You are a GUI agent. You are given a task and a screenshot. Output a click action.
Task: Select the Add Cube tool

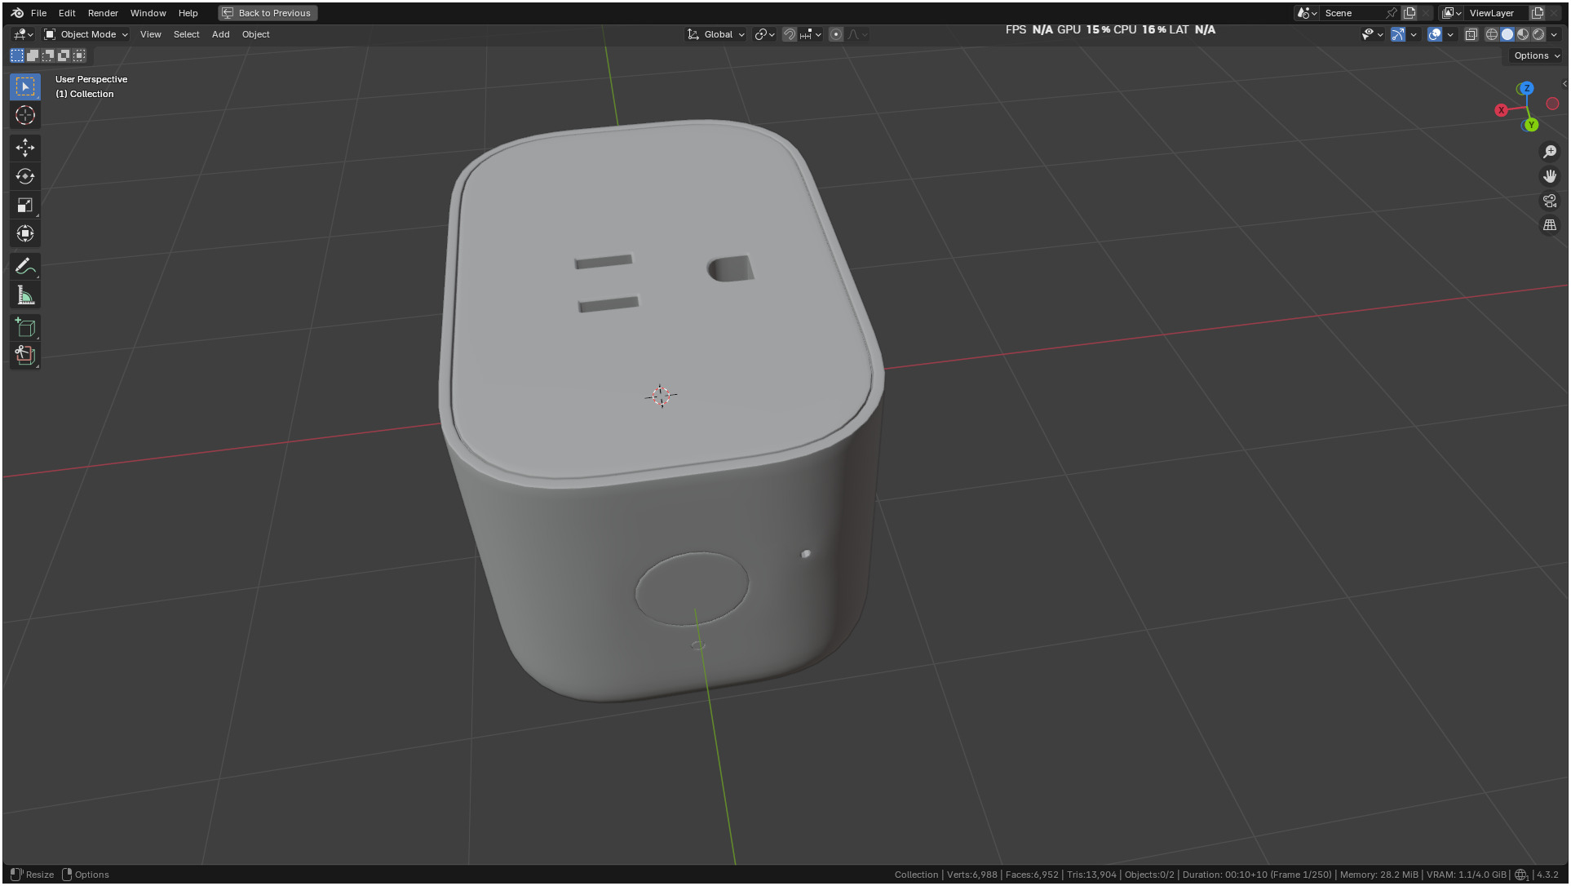click(25, 327)
